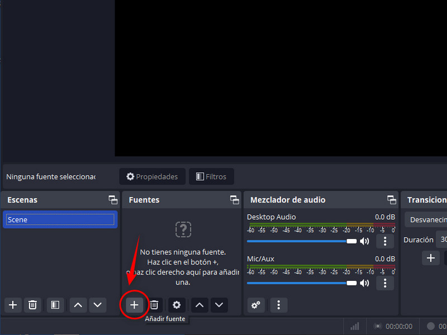Click the Propiedades button

pyautogui.click(x=152, y=177)
